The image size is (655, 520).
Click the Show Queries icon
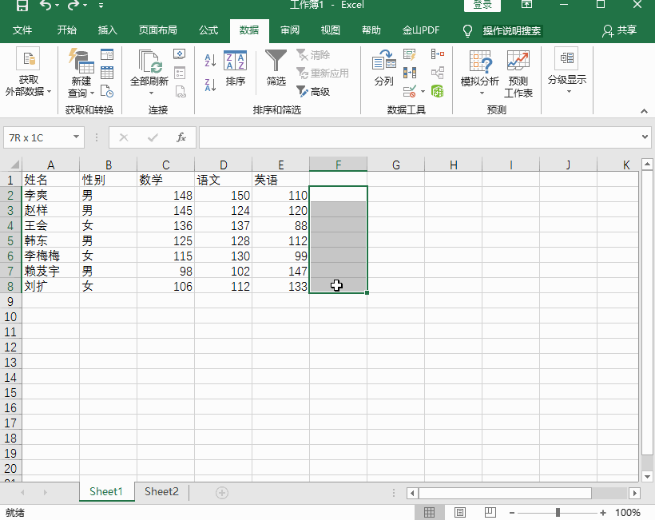pyautogui.click(x=107, y=54)
